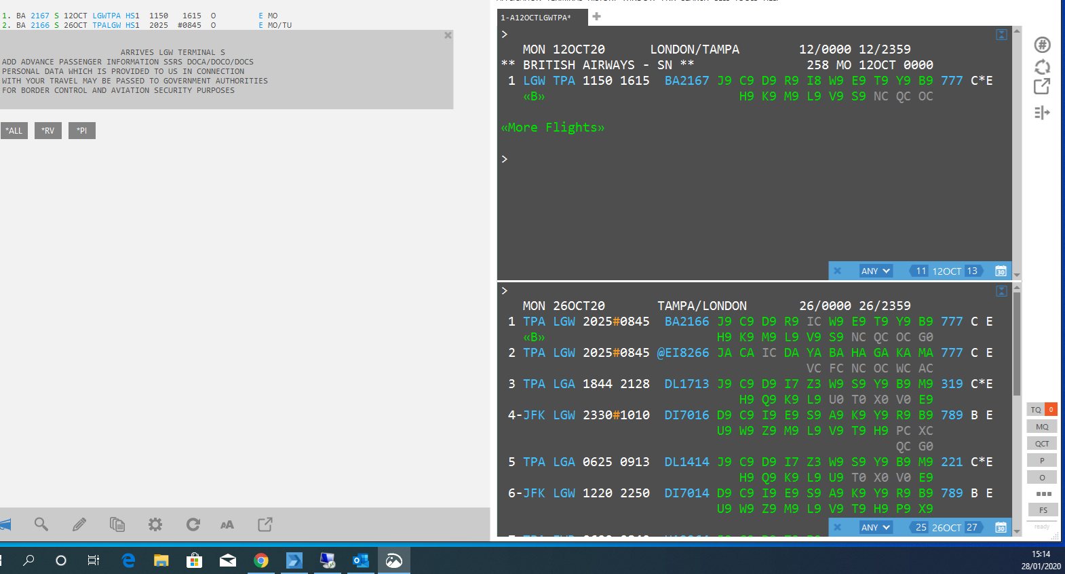Open calendar icon on 12OCT availability bar
The height and width of the screenshot is (574, 1065).
pyautogui.click(x=1001, y=271)
